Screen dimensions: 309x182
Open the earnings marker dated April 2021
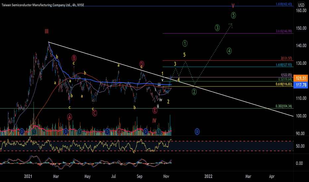[x=80, y=131]
